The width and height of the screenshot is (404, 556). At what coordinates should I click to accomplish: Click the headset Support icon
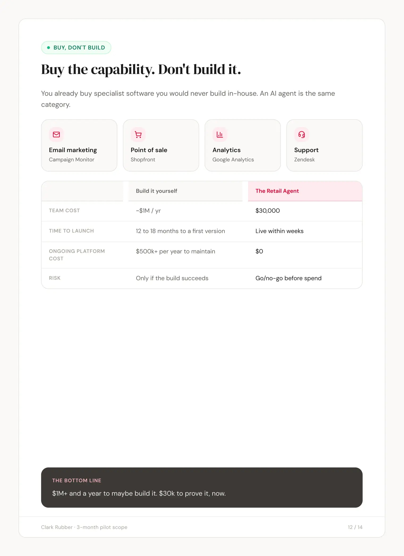[x=301, y=135]
